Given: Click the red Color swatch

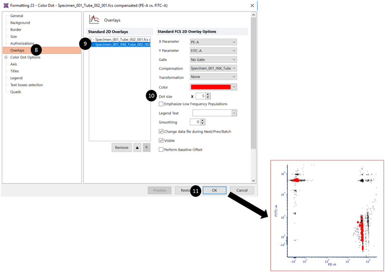Looking at the screenshot, I should point(211,87).
